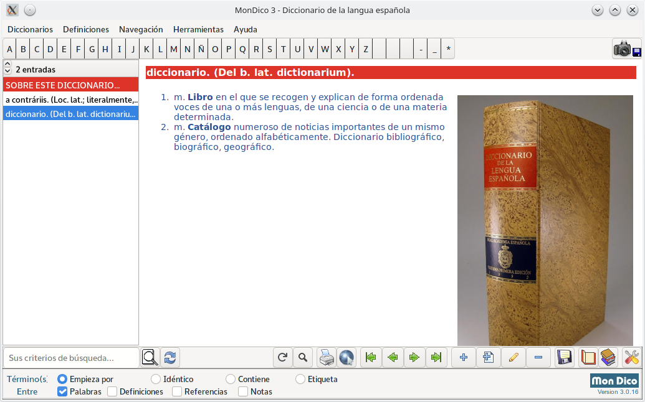Viewport: 645px width, 402px height.
Task: Save with the floppy disk icon
Action: point(565,357)
